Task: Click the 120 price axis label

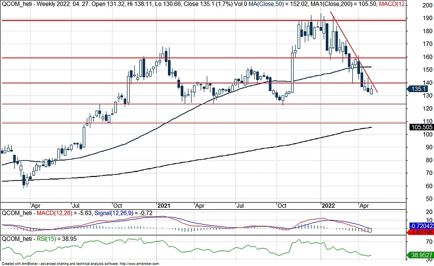Action: pos(428,108)
